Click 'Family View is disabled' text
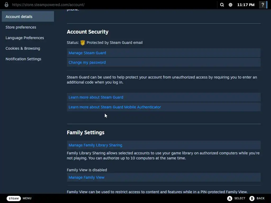The image size is (271, 203). tap(87, 170)
